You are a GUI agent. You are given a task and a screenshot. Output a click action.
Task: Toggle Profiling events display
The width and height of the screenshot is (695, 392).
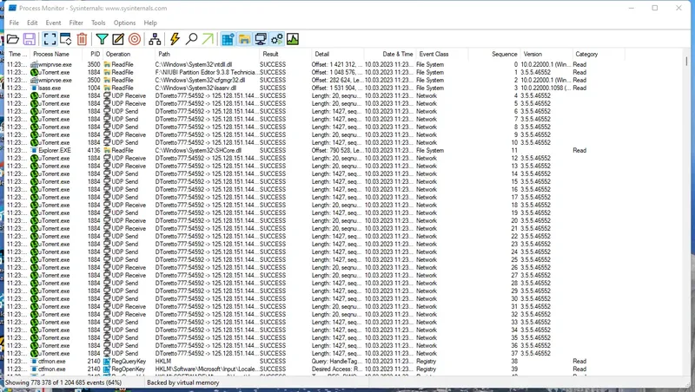click(293, 39)
